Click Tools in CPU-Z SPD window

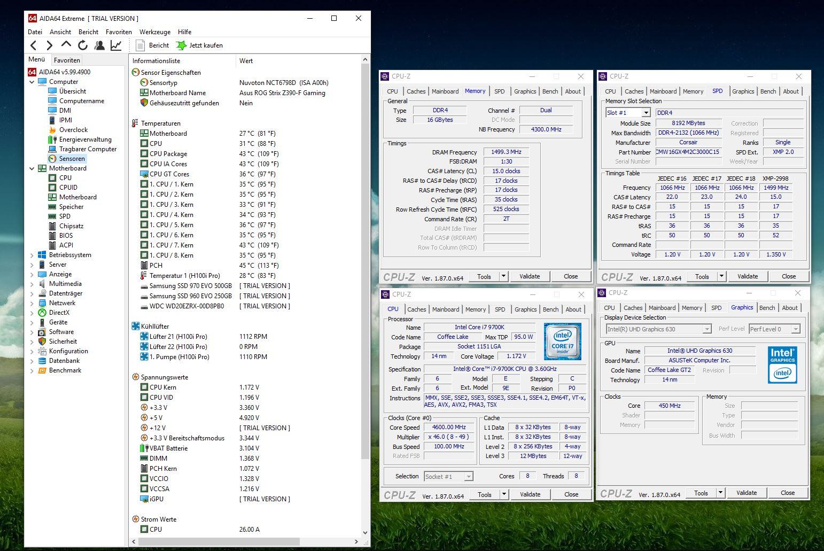tap(702, 276)
